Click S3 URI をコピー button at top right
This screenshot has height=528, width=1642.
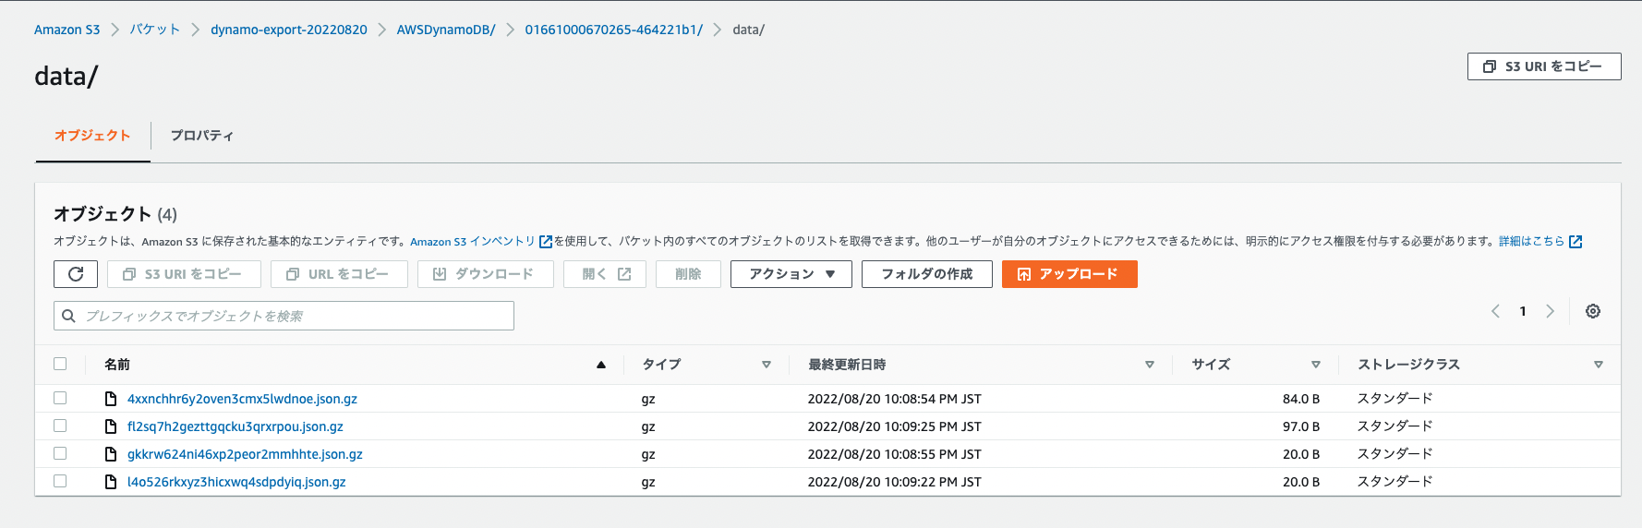[1544, 66]
